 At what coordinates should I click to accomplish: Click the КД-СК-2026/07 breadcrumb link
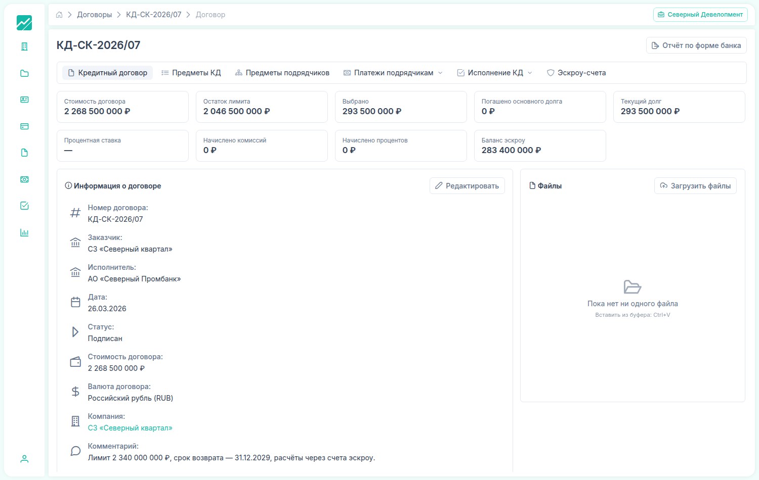click(154, 15)
